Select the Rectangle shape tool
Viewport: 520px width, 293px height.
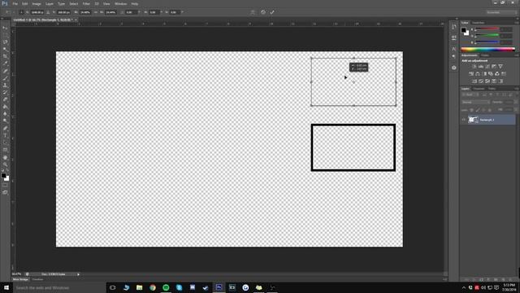click(x=5, y=150)
